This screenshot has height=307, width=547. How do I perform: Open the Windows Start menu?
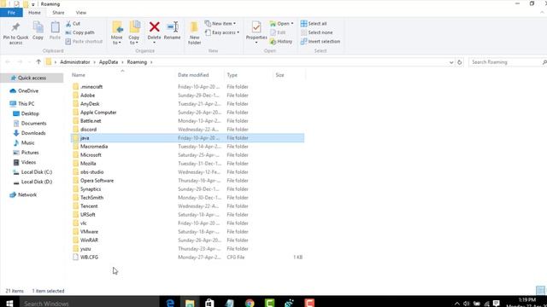(9, 303)
